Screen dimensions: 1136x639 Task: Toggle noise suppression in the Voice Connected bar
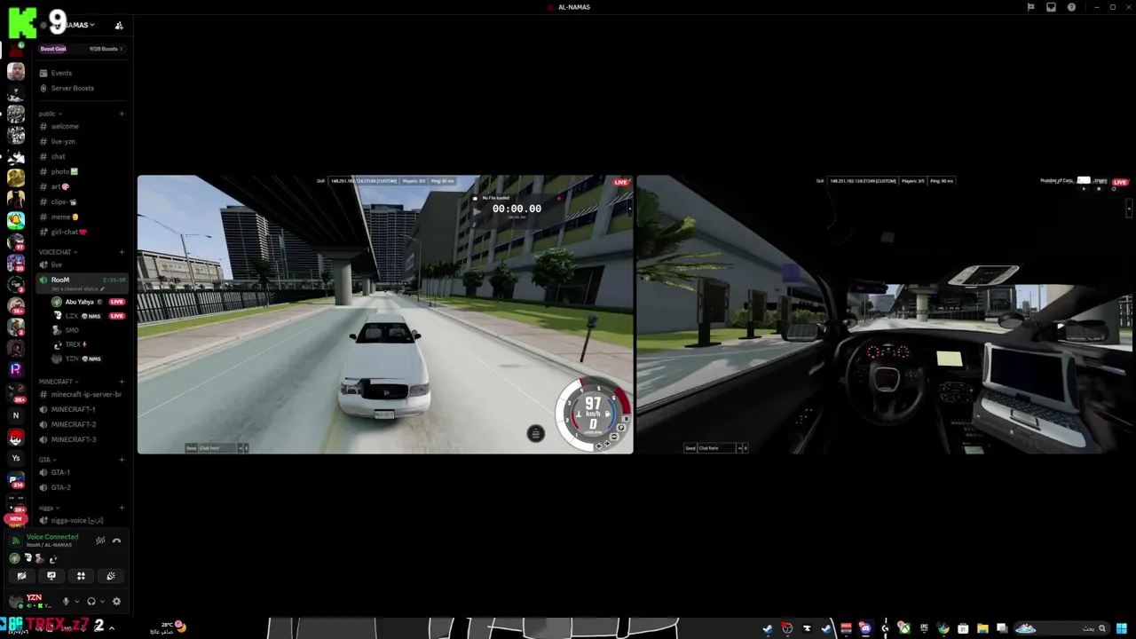[x=100, y=540]
